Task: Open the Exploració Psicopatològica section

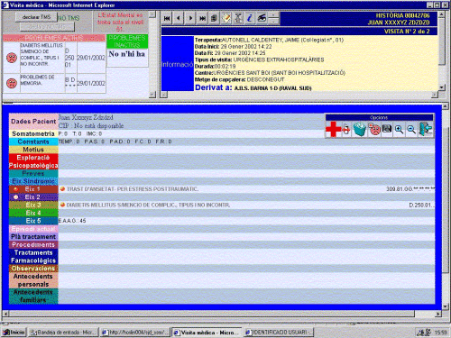Action: (33, 161)
